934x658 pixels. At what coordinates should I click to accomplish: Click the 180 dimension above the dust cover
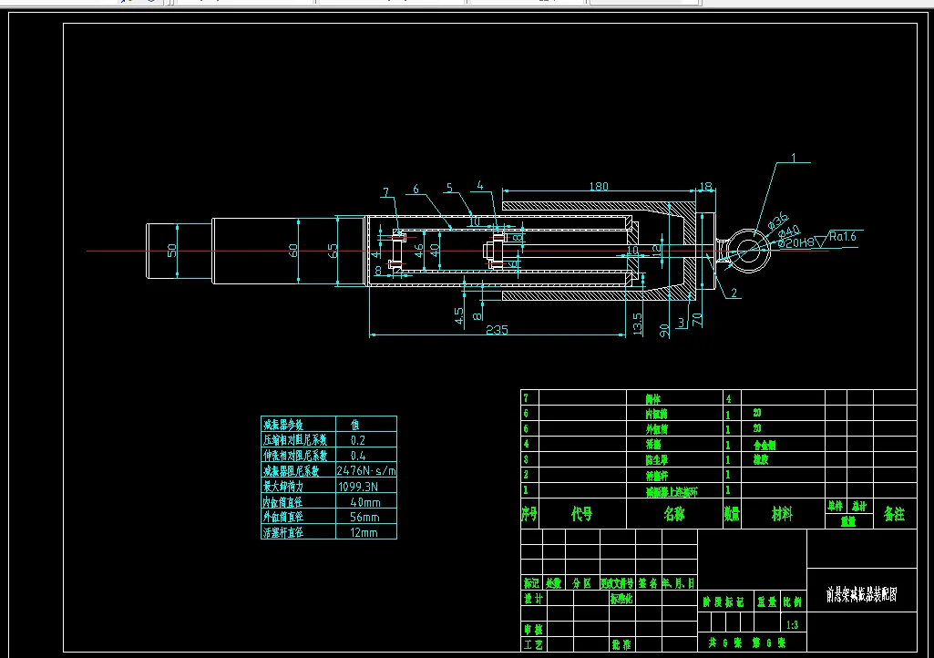(x=599, y=187)
